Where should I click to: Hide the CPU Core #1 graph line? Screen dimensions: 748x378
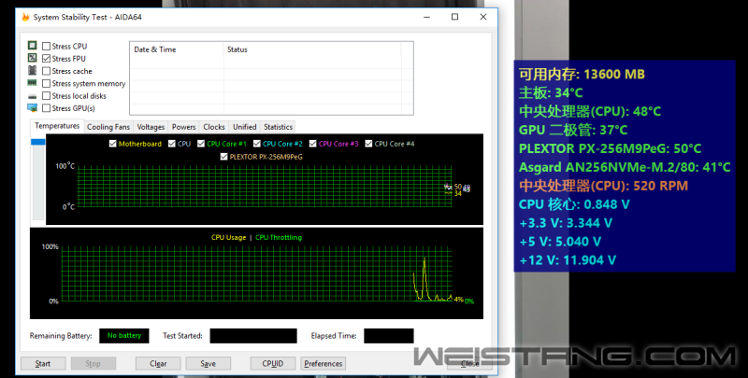(x=199, y=144)
